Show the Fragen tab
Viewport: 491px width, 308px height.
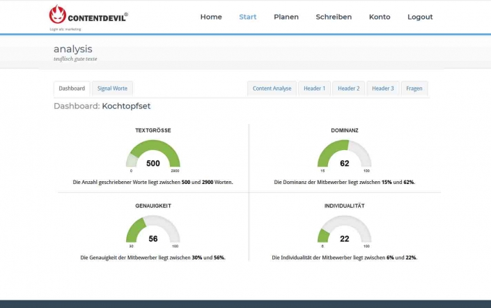(414, 88)
